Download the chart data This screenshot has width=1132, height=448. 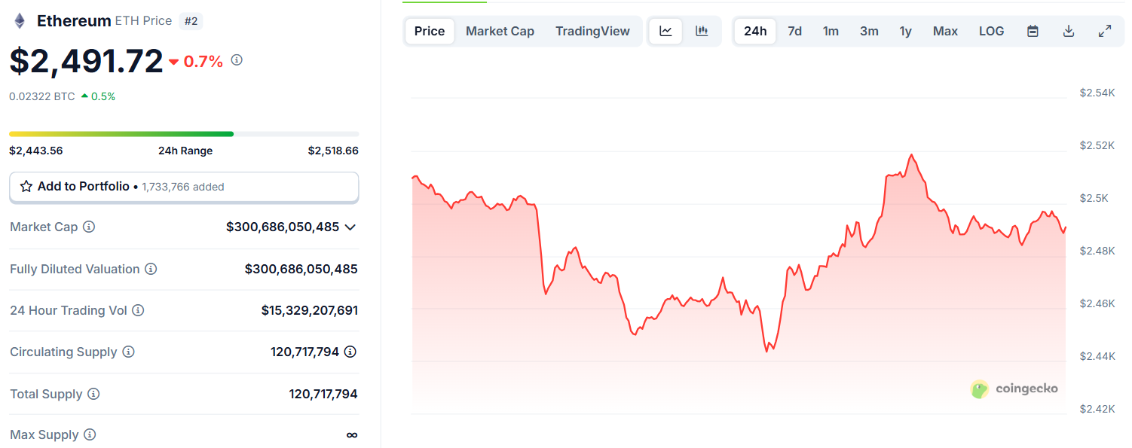click(1068, 31)
